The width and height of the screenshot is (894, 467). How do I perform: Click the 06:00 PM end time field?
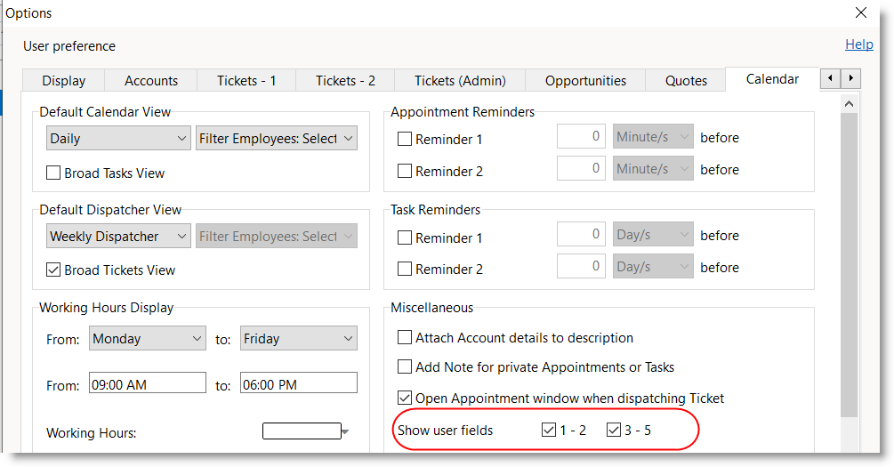point(298,385)
